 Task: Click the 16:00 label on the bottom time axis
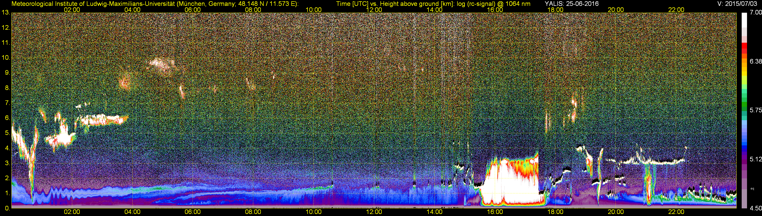[x=495, y=212]
